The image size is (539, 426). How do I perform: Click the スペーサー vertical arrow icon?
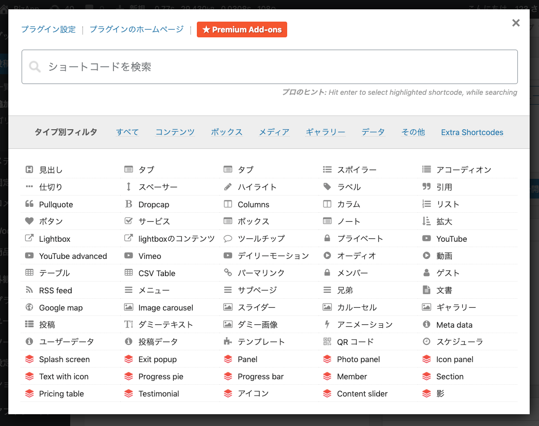pos(129,187)
